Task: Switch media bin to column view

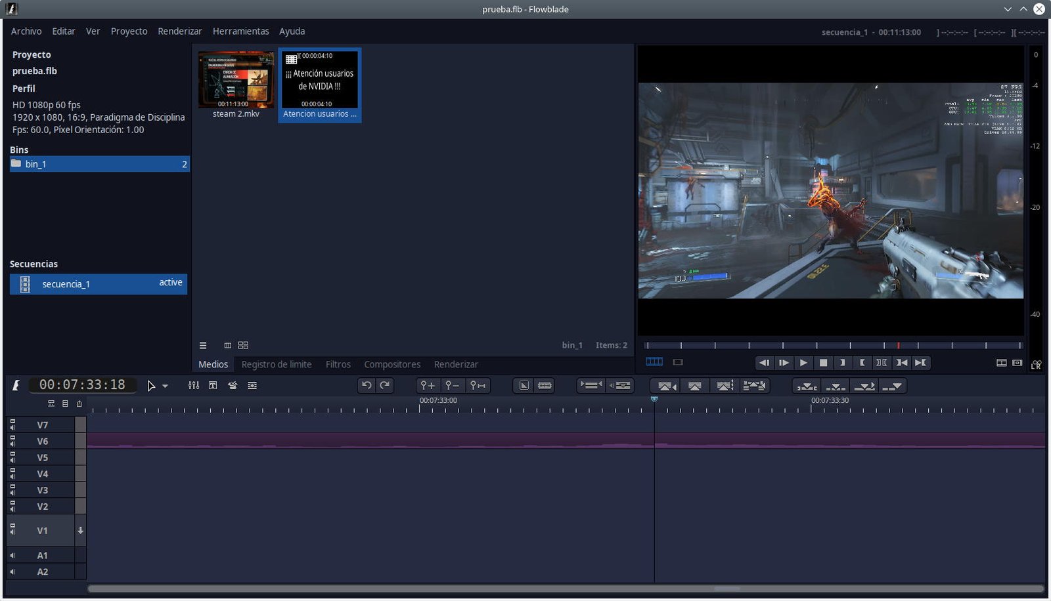Action: pos(227,345)
